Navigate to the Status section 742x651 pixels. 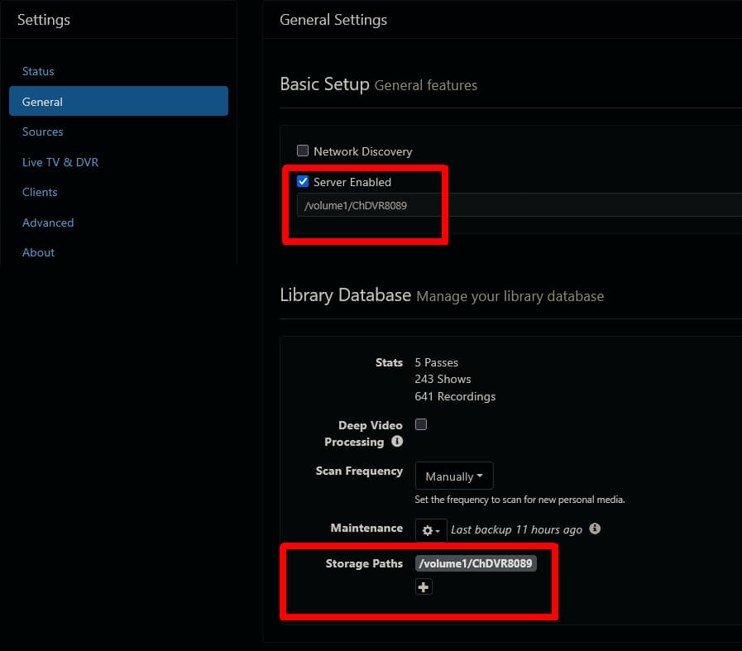[x=38, y=71]
